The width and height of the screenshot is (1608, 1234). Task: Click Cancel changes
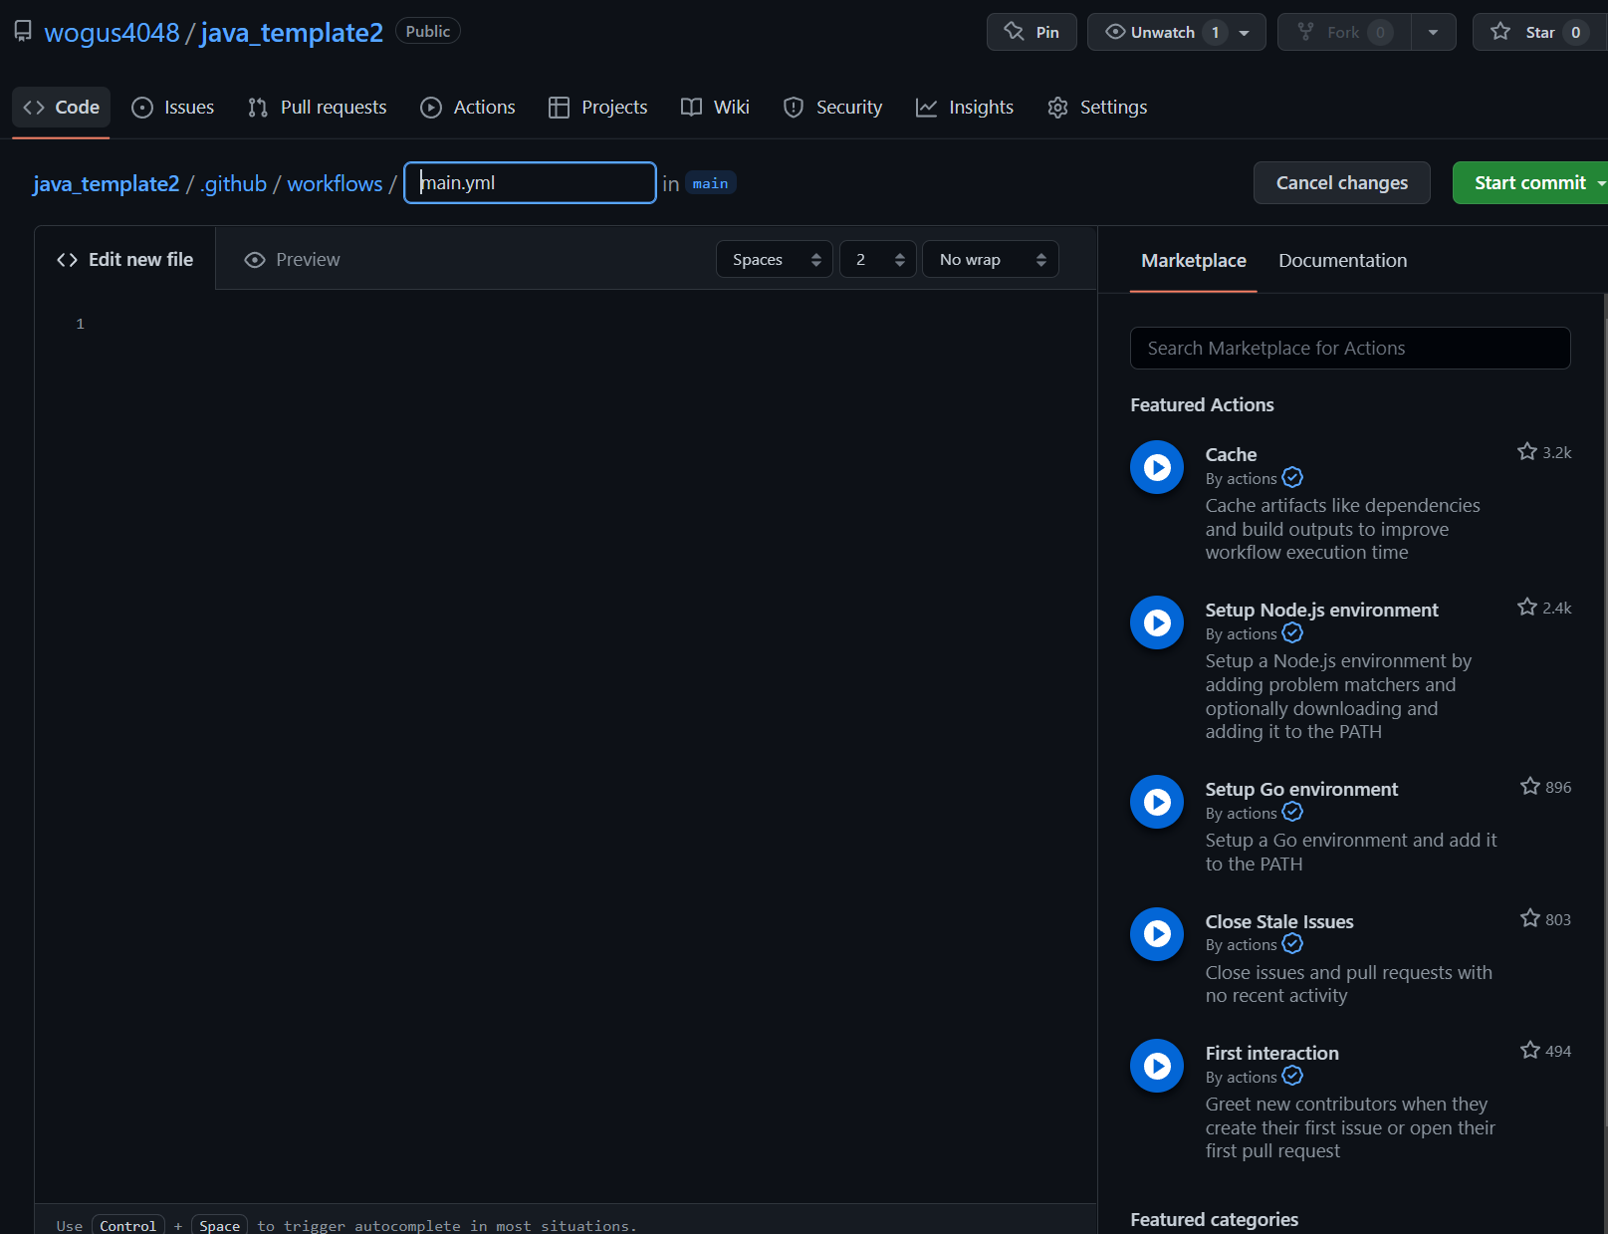[1341, 182]
